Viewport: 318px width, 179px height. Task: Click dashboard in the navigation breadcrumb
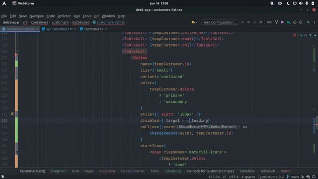click(x=80, y=22)
